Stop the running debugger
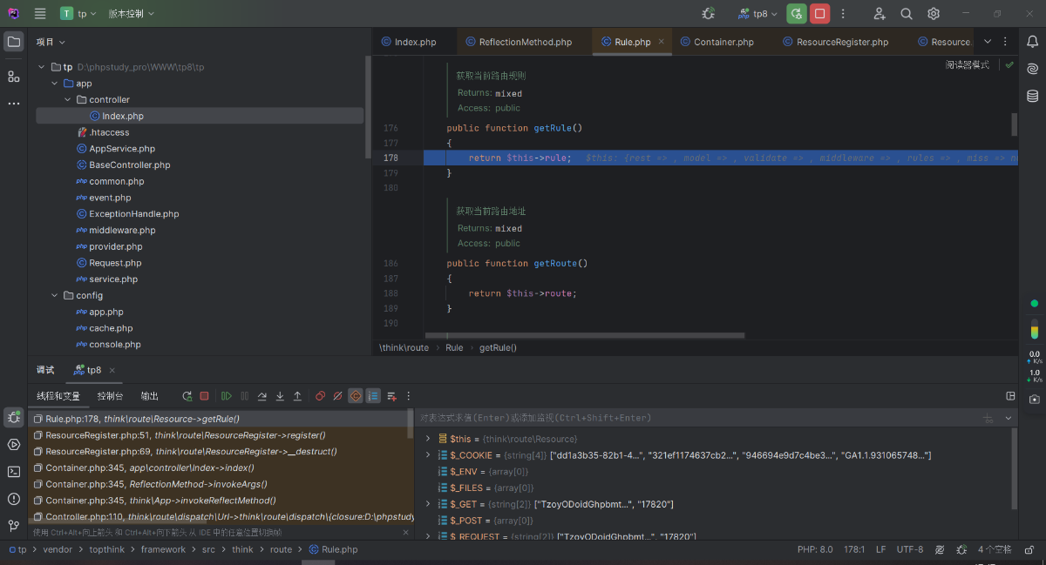Screen dimensions: 1046x565 pyautogui.click(x=204, y=395)
